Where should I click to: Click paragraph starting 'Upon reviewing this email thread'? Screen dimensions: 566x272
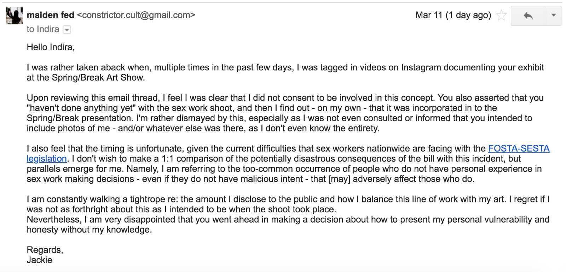[x=285, y=113]
